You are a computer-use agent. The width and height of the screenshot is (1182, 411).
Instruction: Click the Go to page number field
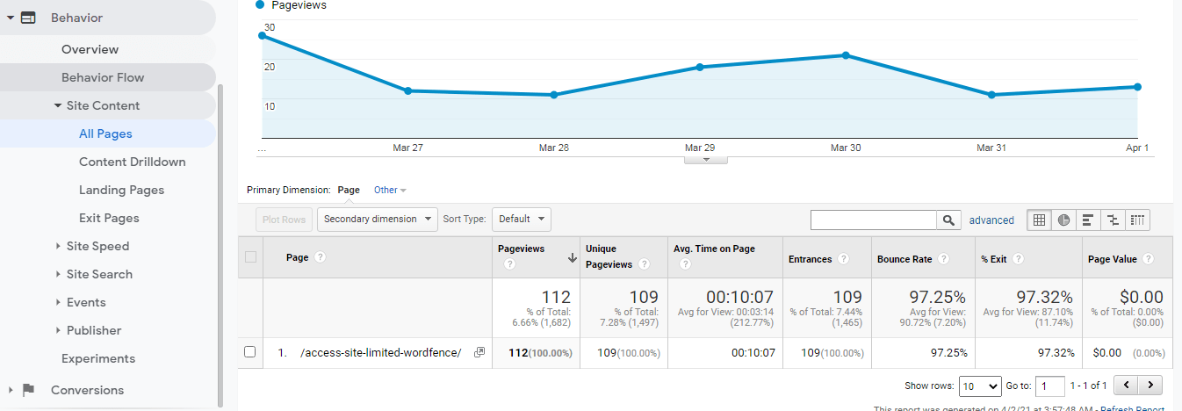tap(1050, 386)
